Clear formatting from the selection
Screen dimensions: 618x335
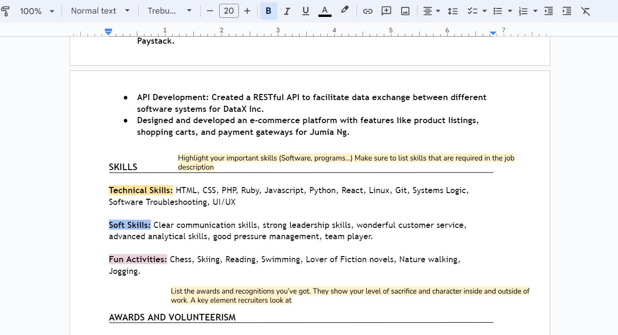click(586, 11)
